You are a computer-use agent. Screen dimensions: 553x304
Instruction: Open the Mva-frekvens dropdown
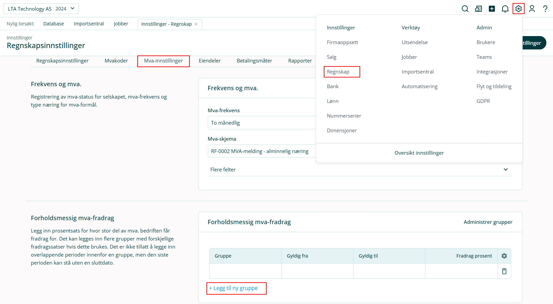tap(261, 123)
